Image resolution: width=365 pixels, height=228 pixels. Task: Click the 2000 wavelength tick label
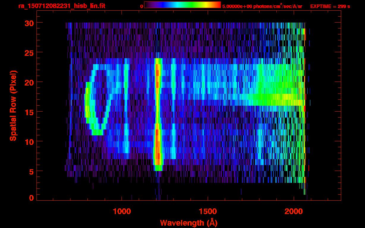[294, 211]
